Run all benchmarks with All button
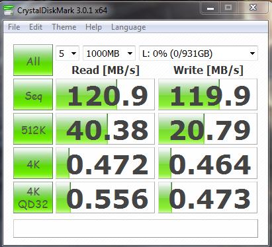This screenshot has width=272, height=247. 33,60
